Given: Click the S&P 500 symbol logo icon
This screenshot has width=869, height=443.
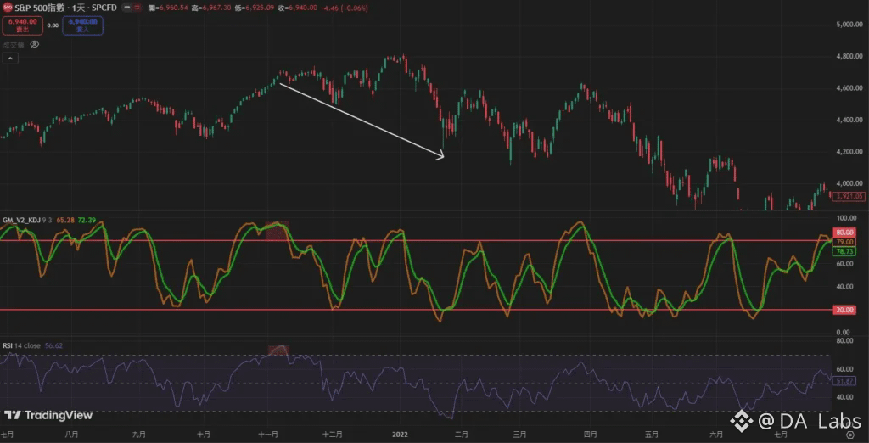Looking at the screenshot, I should 8,8.
